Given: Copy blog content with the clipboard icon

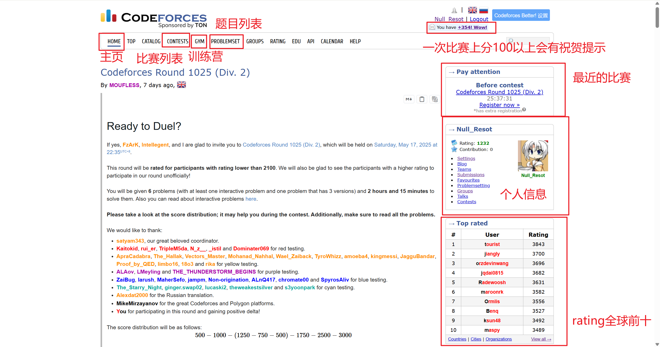Looking at the screenshot, I should coord(422,99).
